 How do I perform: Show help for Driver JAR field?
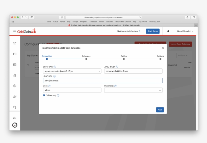(x=55, y=67)
